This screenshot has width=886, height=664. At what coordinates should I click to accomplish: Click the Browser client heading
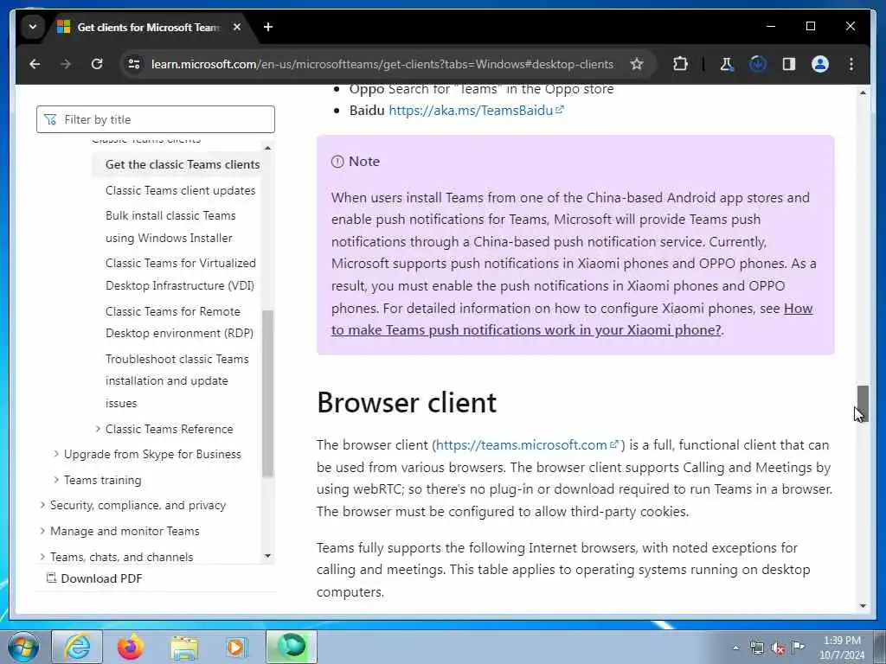tap(407, 403)
